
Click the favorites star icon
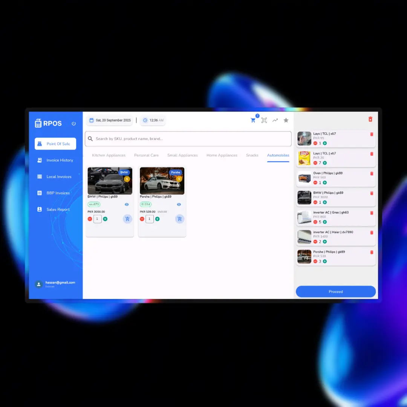pos(286,120)
